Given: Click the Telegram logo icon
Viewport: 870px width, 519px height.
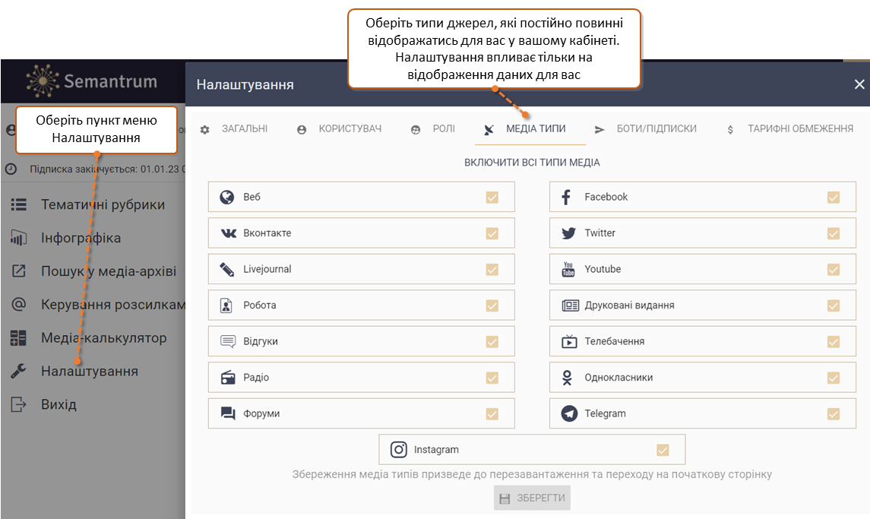Looking at the screenshot, I should click(x=569, y=413).
